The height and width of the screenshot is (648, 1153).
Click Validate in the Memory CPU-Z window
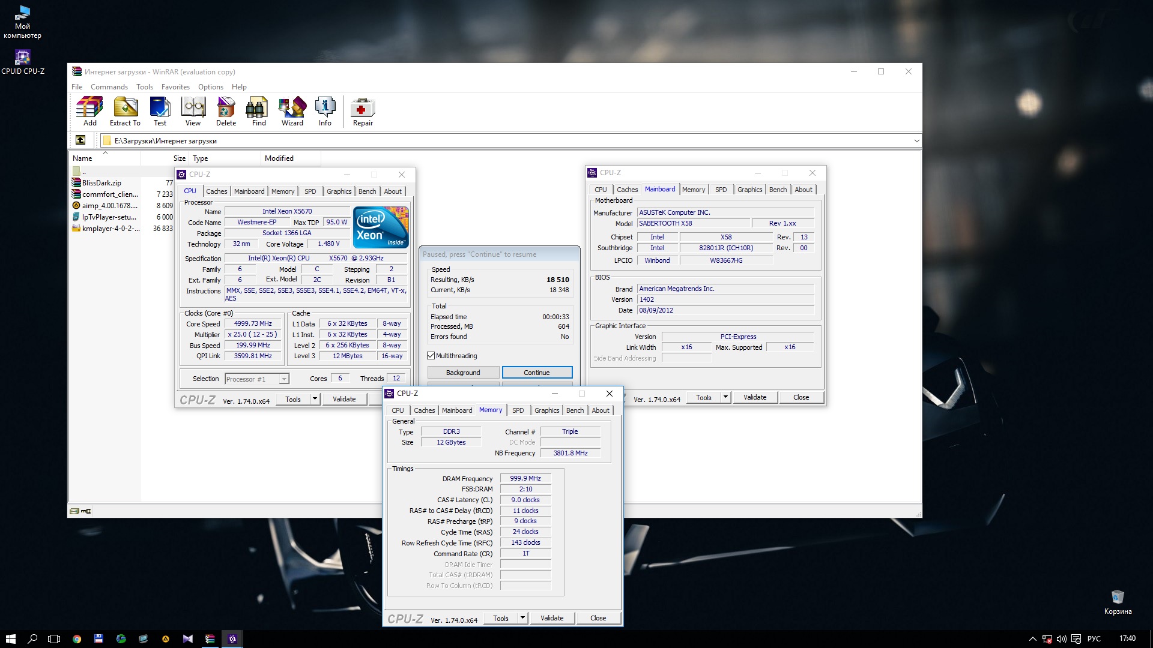pos(551,618)
